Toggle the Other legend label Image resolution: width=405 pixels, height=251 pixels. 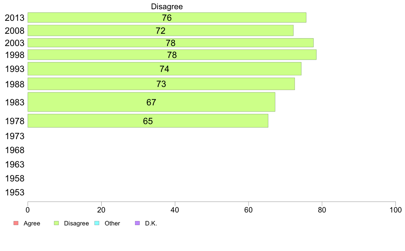112,224
